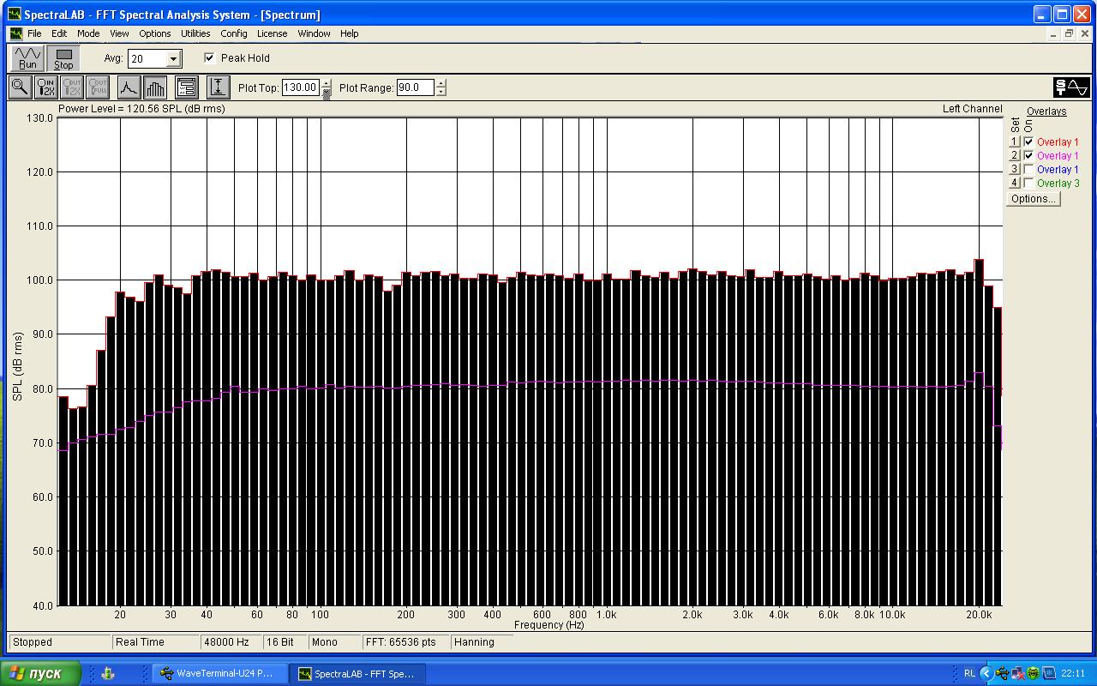
Task: Switch to bar graph plot style
Action: click(155, 87)
